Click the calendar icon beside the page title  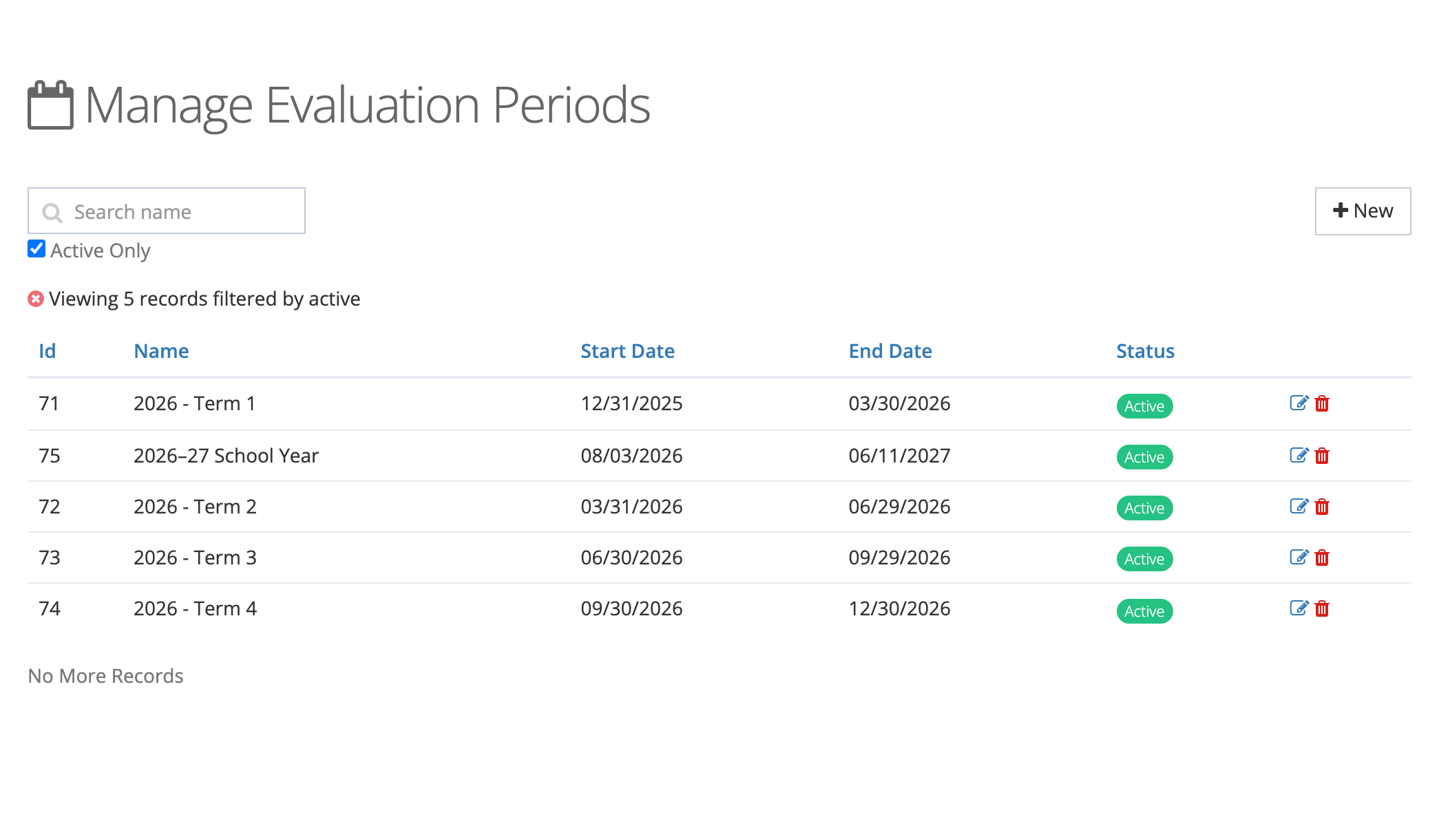(x=50, y=105)
